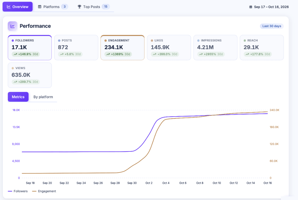Click the Followers legend entry

pyautogui.click(x=18, y=191)
